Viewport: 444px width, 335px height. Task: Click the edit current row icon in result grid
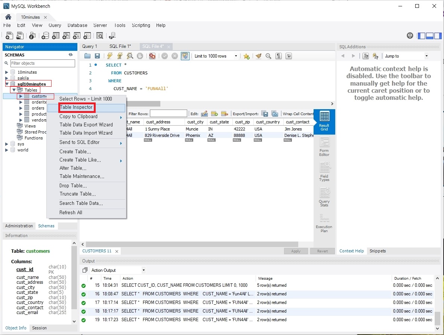[204, 114]
